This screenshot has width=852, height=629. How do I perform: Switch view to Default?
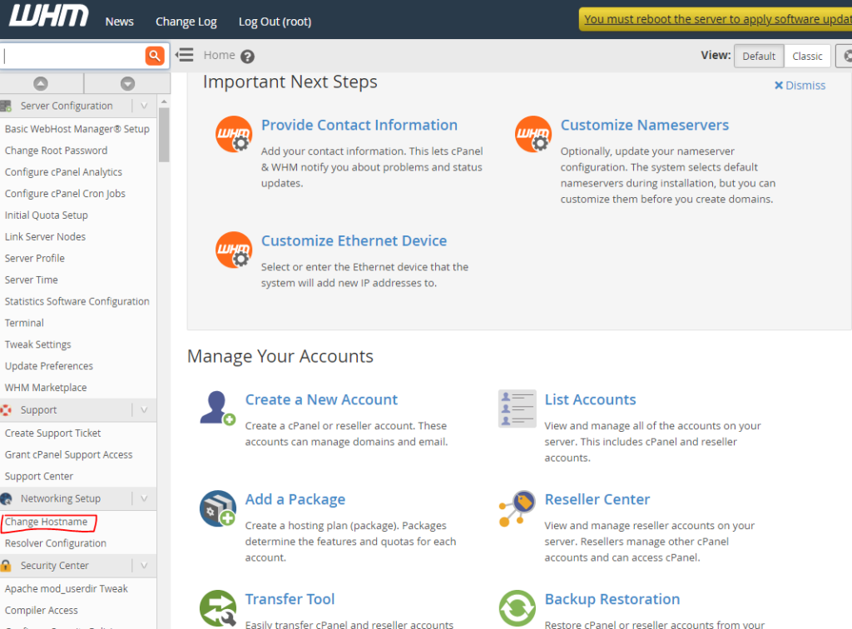[759, 56]
